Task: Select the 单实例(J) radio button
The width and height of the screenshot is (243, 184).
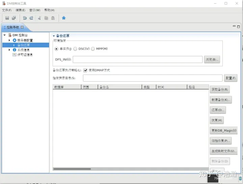Action: click(56, 49)
